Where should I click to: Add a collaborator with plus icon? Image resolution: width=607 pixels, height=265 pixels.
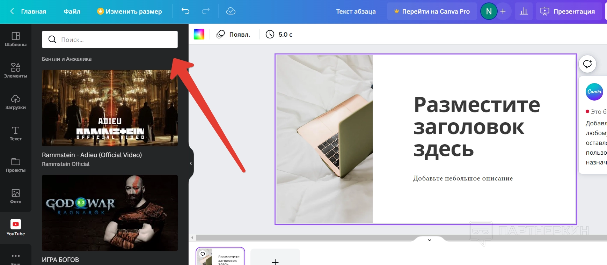pyautogui.click(x=503, y=12)
